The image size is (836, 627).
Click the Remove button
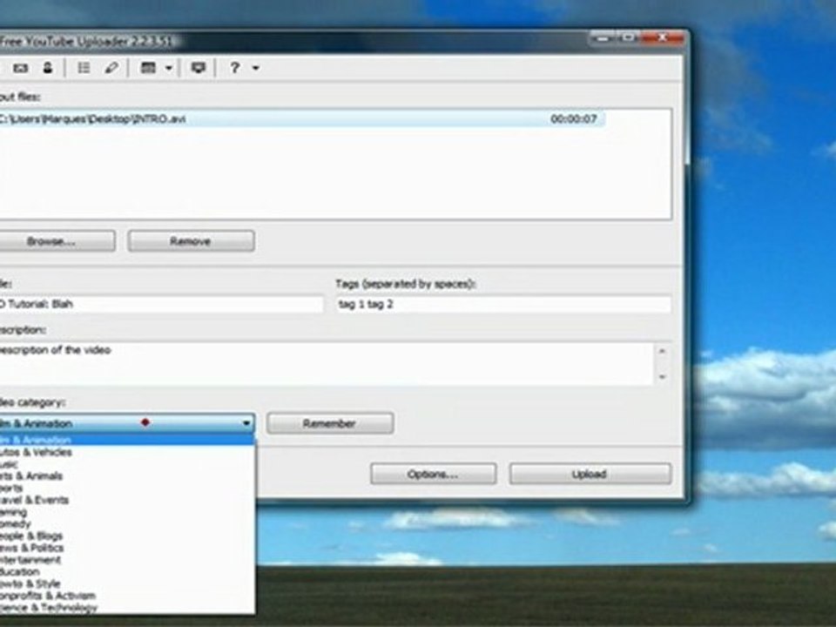click(x=191, y=241)
